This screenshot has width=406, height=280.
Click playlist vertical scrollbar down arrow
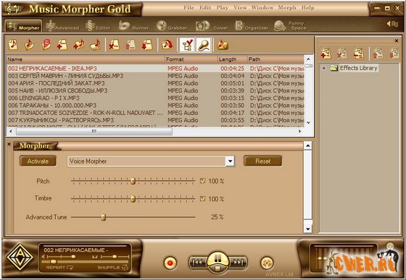pos(308,123)
